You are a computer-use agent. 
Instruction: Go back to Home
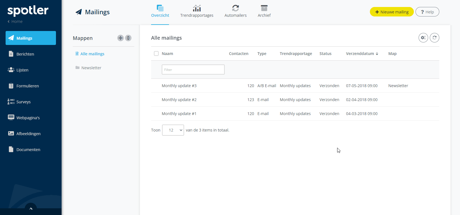coord(15,21)
